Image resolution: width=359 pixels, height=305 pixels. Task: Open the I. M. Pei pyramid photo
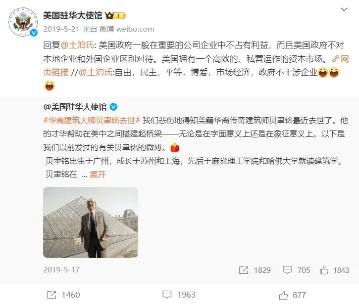pos(91,222)
